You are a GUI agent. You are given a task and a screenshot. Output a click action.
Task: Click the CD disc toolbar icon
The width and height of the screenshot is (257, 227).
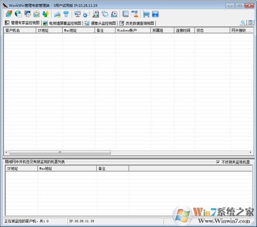(114, 14)
